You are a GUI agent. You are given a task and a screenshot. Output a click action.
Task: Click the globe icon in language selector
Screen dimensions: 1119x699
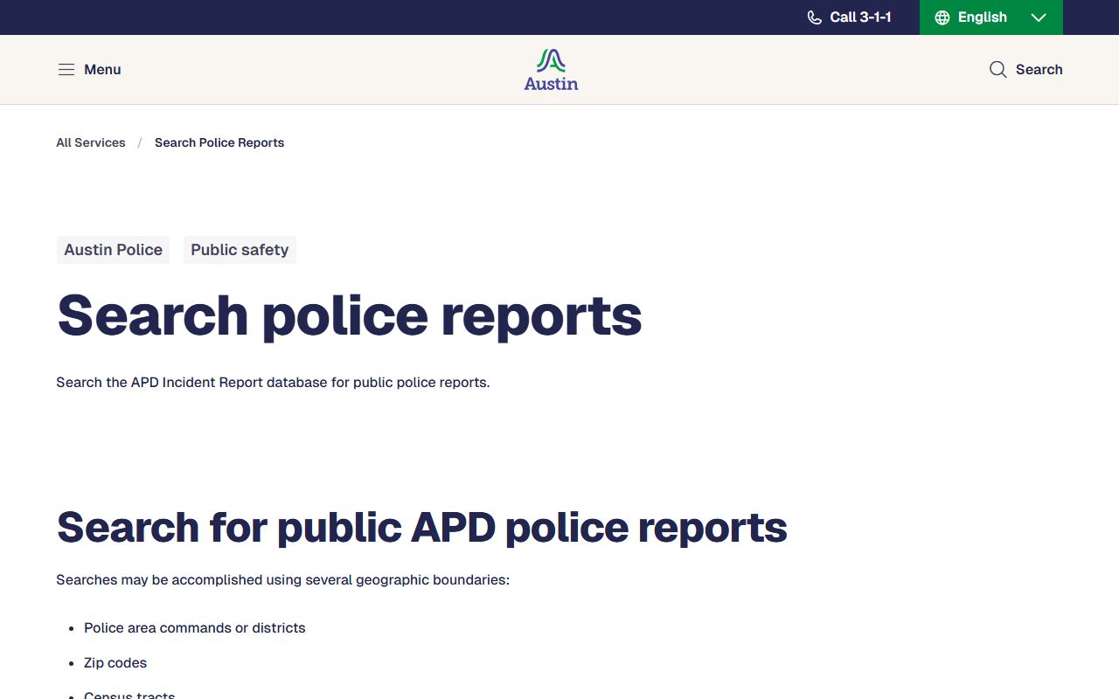tap(942, 17)
